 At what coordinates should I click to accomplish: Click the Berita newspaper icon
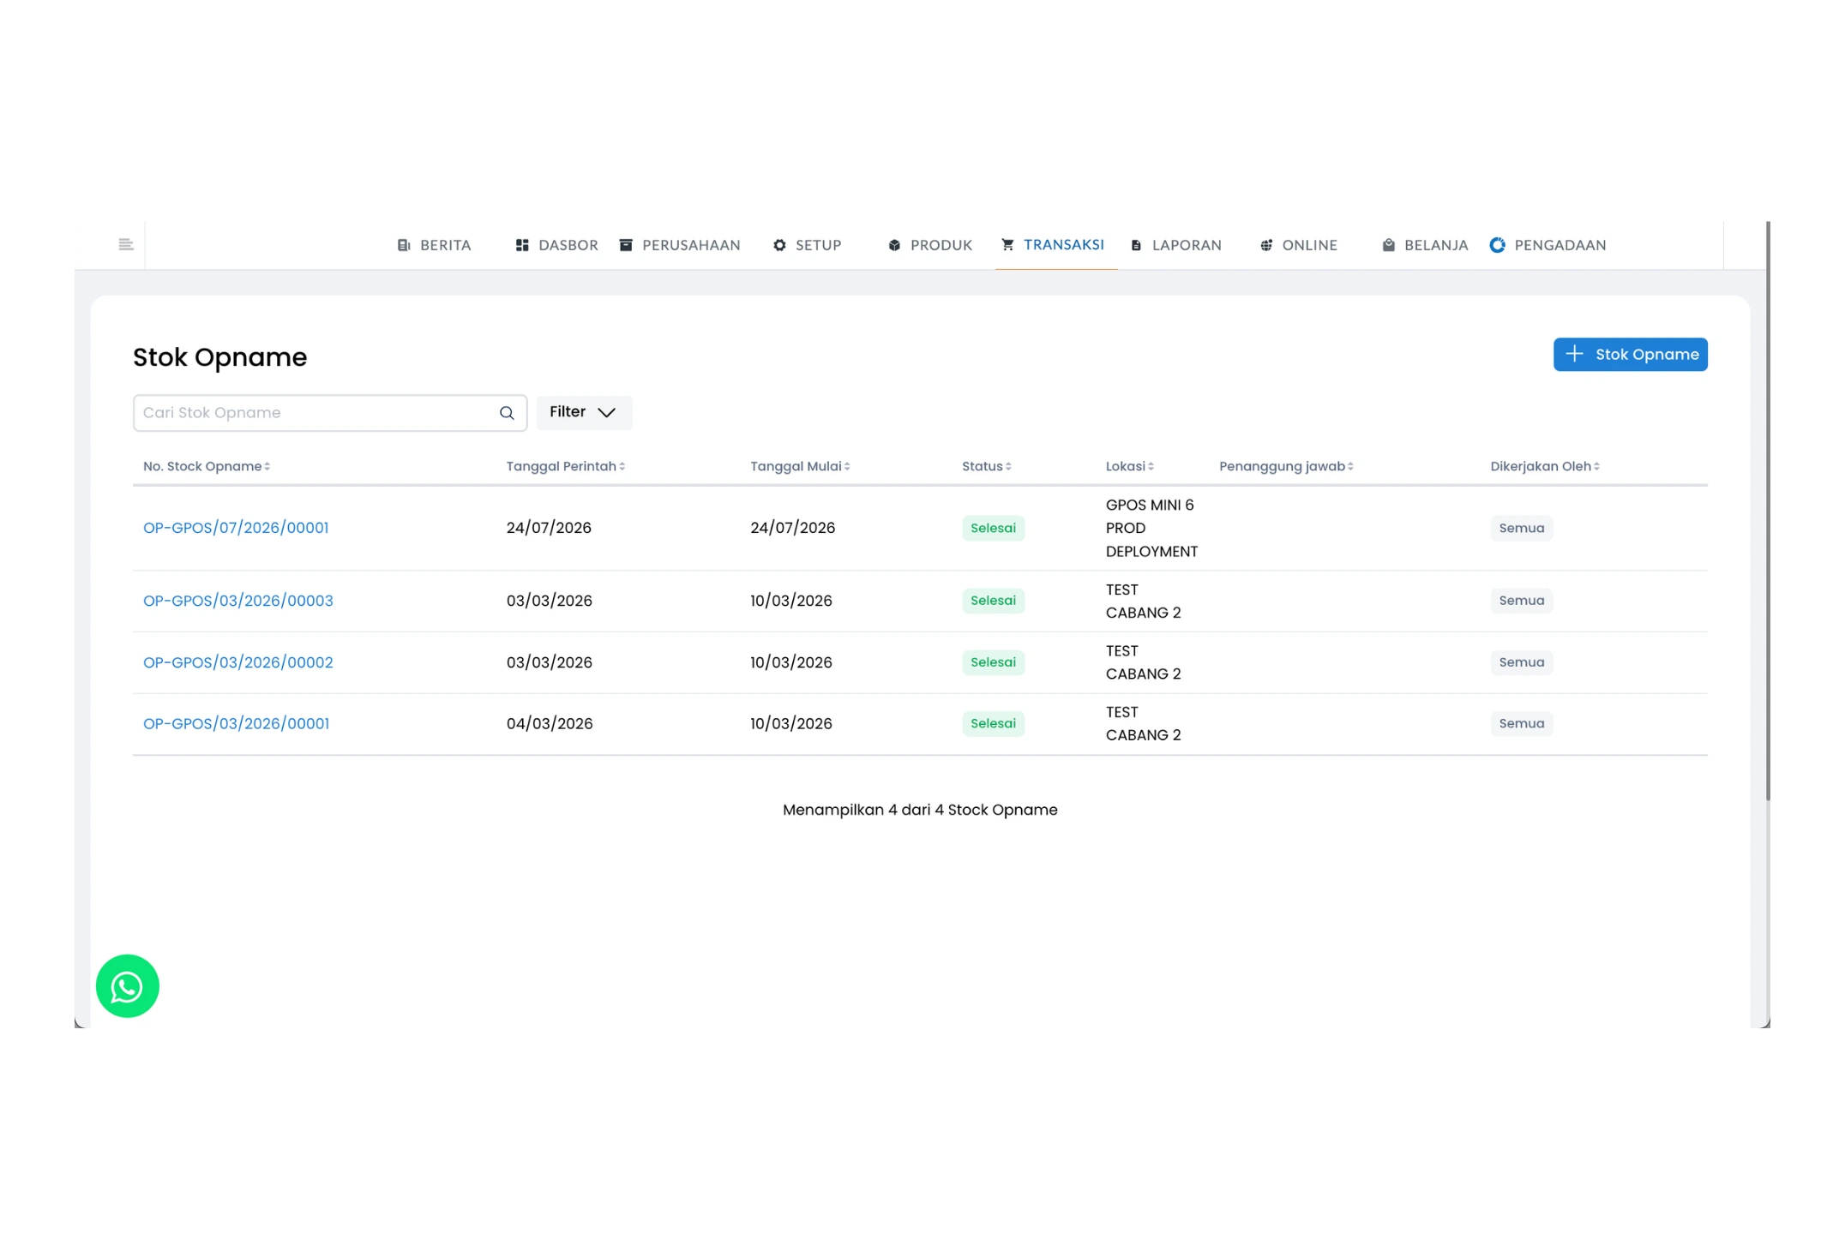pos(404,246)
